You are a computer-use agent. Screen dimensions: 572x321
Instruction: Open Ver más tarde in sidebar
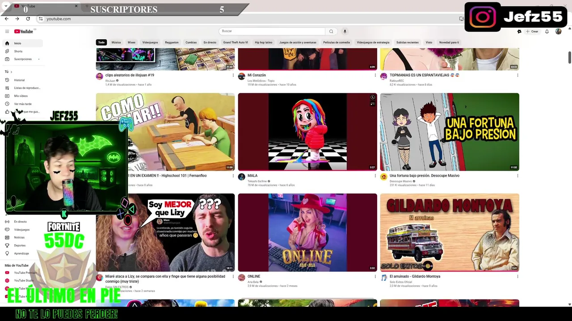coord(23,104)
